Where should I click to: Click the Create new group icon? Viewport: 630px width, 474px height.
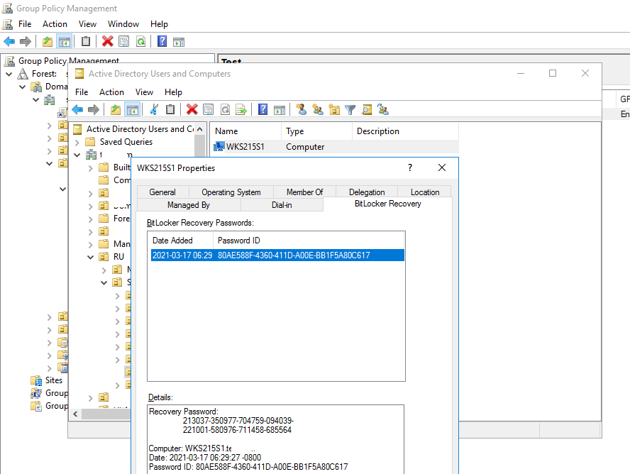click(317, 109)
